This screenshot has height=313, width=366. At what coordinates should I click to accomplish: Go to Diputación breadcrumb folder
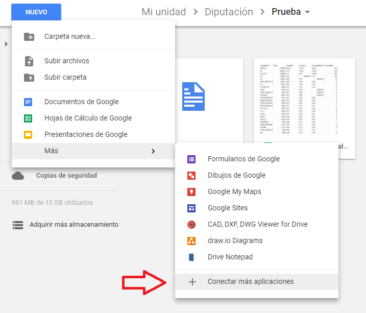tap(229, 12)
